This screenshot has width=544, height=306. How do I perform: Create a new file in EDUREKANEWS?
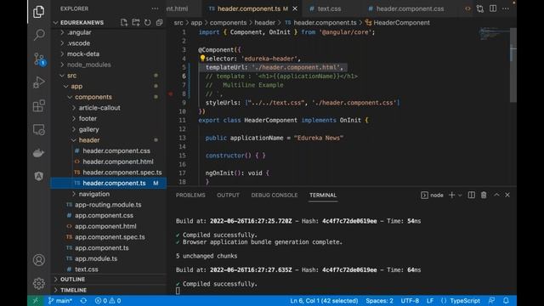click(x=124, y=23)
